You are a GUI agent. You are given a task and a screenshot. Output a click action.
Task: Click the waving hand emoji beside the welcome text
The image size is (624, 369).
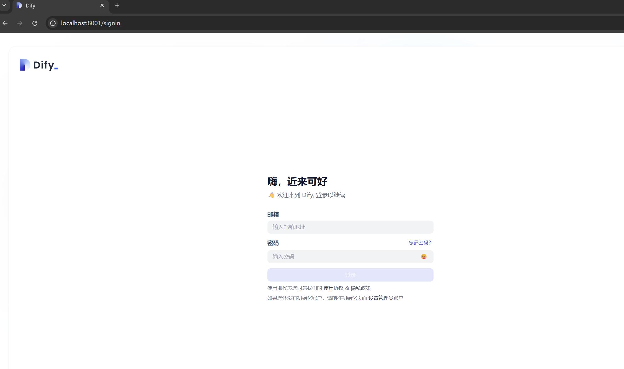point(271,195)
